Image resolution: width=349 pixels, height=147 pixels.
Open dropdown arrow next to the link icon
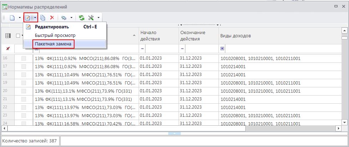[71, 18]
